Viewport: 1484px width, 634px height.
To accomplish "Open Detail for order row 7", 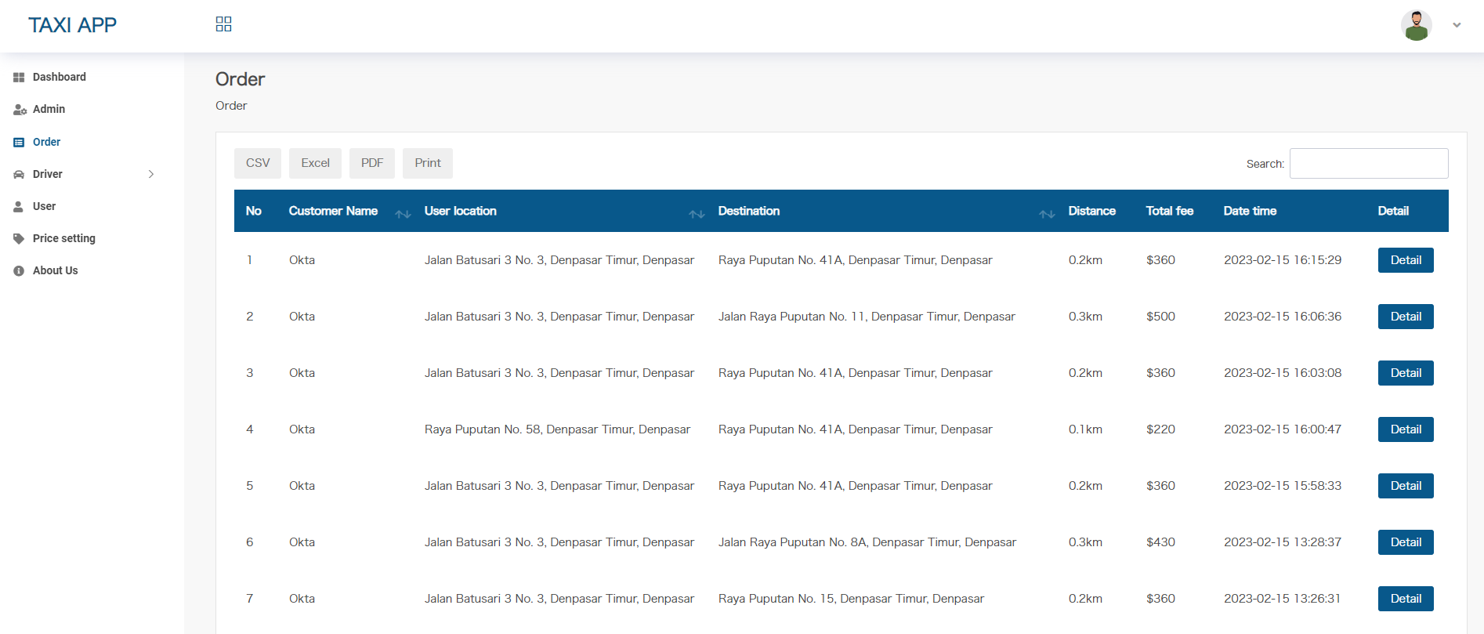I will tap(1406, 599).
